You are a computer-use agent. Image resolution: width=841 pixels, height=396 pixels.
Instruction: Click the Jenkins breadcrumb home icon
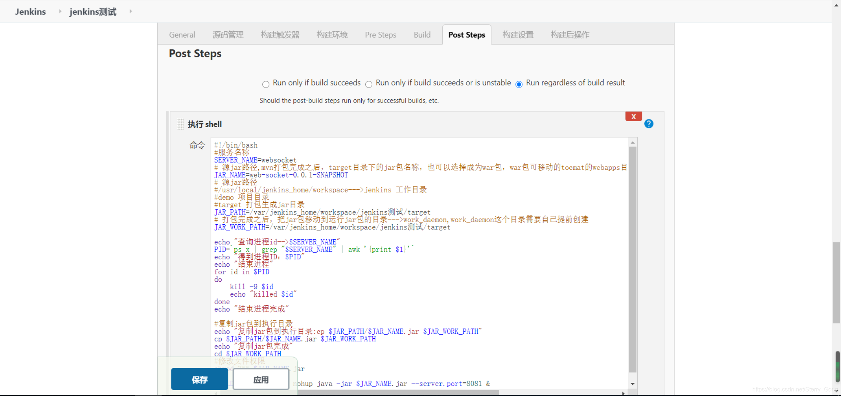(x=30, y=11)
